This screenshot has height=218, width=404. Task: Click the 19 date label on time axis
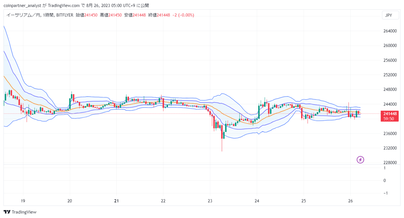(x=23, y=201)
